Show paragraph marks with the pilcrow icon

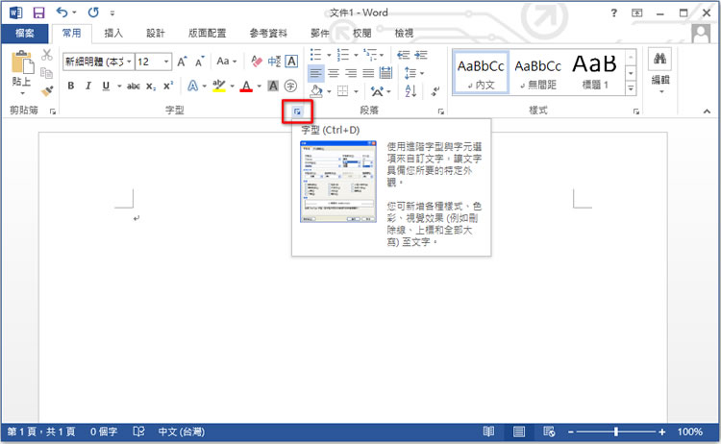pyautogui.click(x=435, y=91)
